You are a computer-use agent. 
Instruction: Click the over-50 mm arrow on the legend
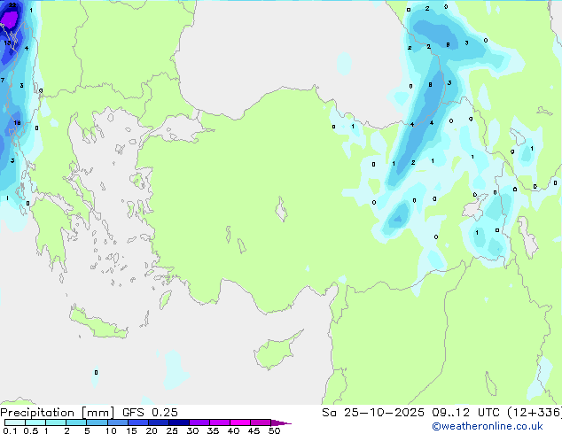(x=280, y=422)
